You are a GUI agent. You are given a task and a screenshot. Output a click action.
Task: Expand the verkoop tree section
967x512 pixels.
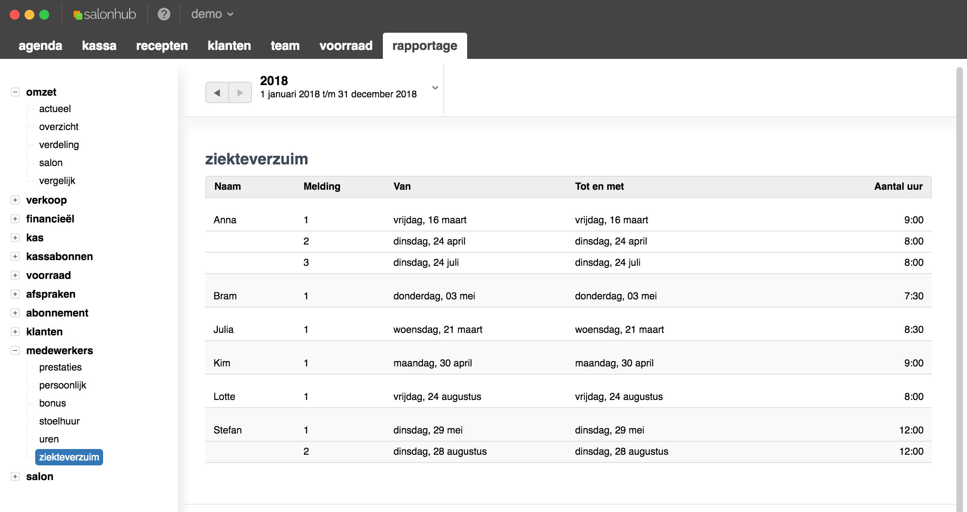[x=15, y=200]
